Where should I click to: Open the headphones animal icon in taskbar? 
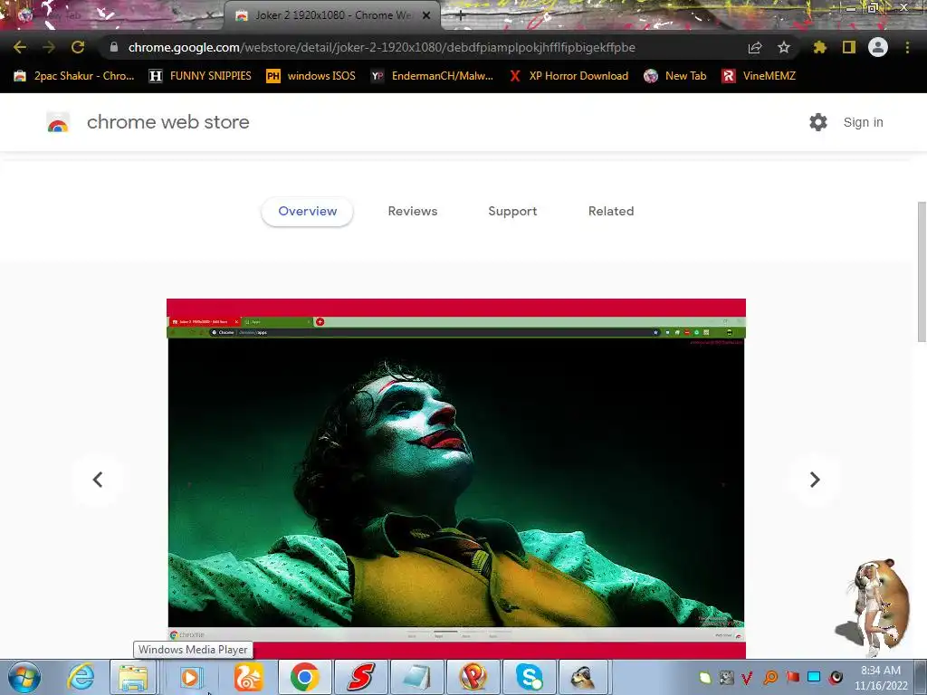pos(585,677)
